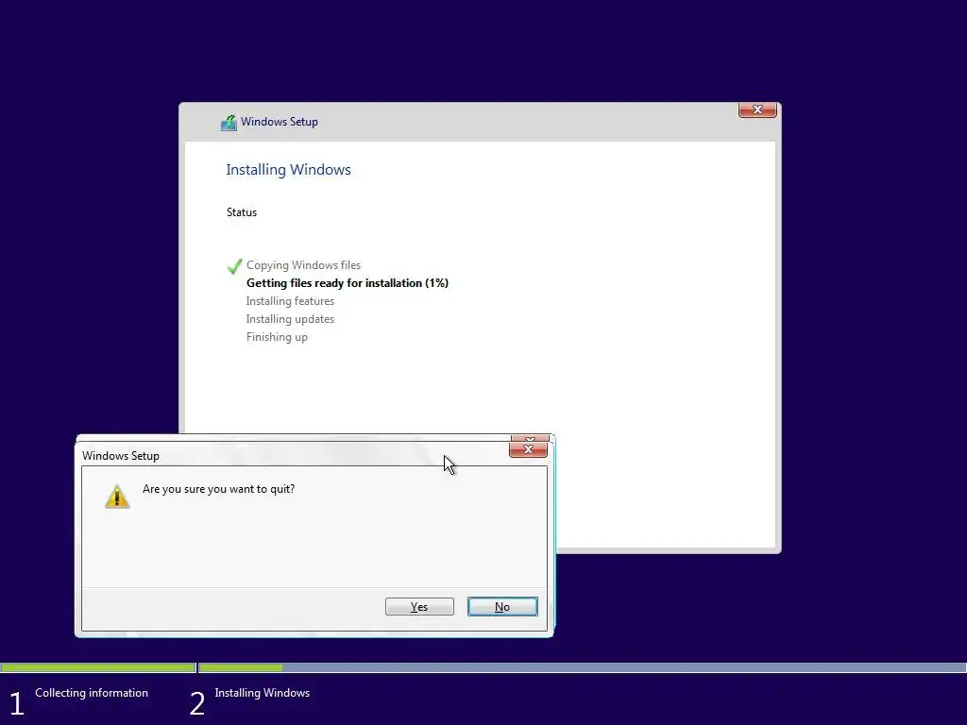Click the 'Installing features' step
The width and height of the screenshot is (967, 725).
point(290,301)
